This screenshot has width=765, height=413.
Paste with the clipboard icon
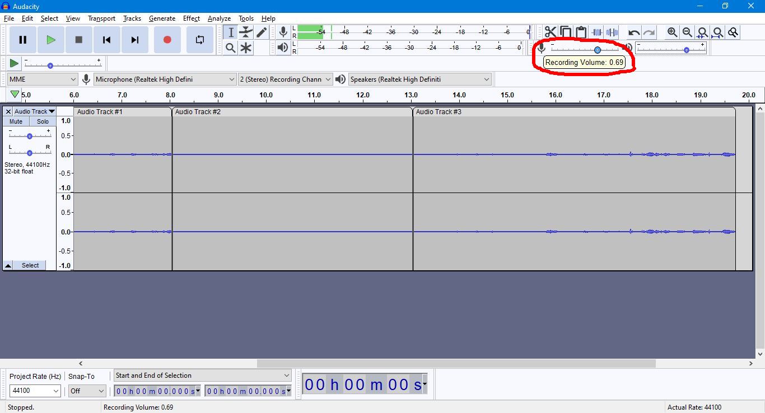point(581,32)
